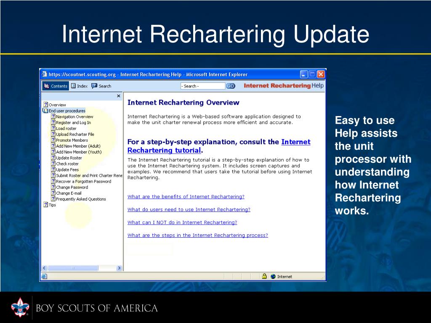
Task: Click the question icon beside Tips
Action: tap(46, 205)
